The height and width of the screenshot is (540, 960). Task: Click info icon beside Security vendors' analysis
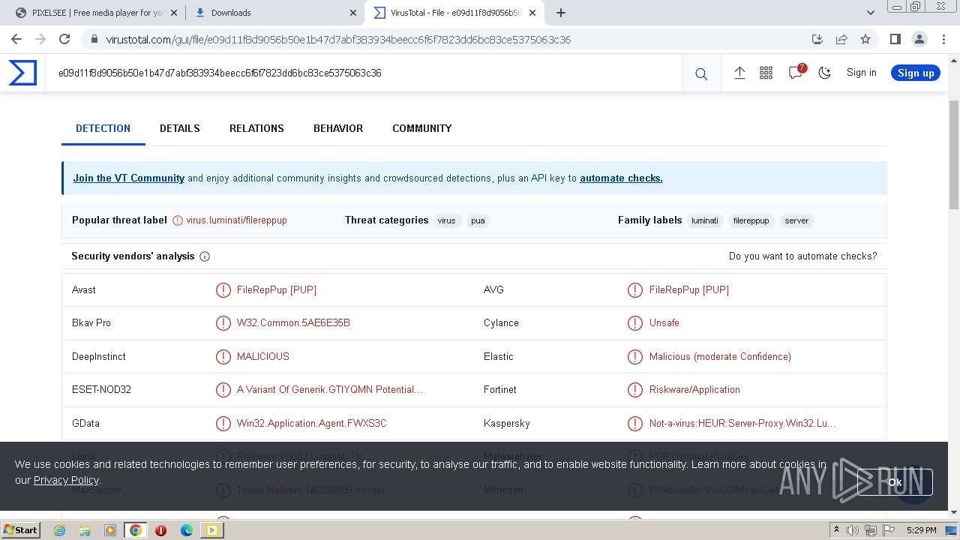205,256
